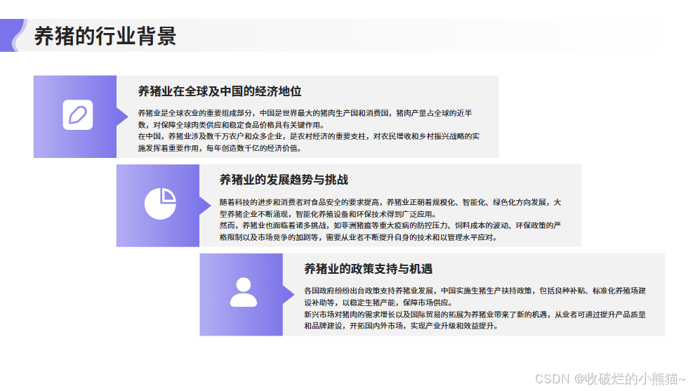Select heading 养猪业在全球及中国的经济地位
Image resolution: width=688 pixels, height=391 pixels.
click(220, 91)
